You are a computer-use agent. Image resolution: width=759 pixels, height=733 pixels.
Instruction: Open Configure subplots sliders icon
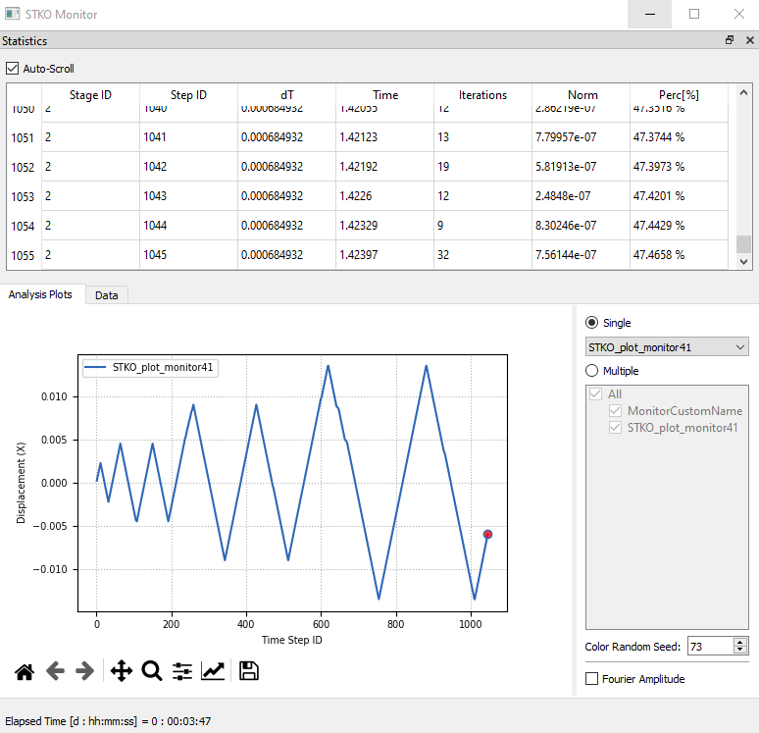[x=182, y=671]
